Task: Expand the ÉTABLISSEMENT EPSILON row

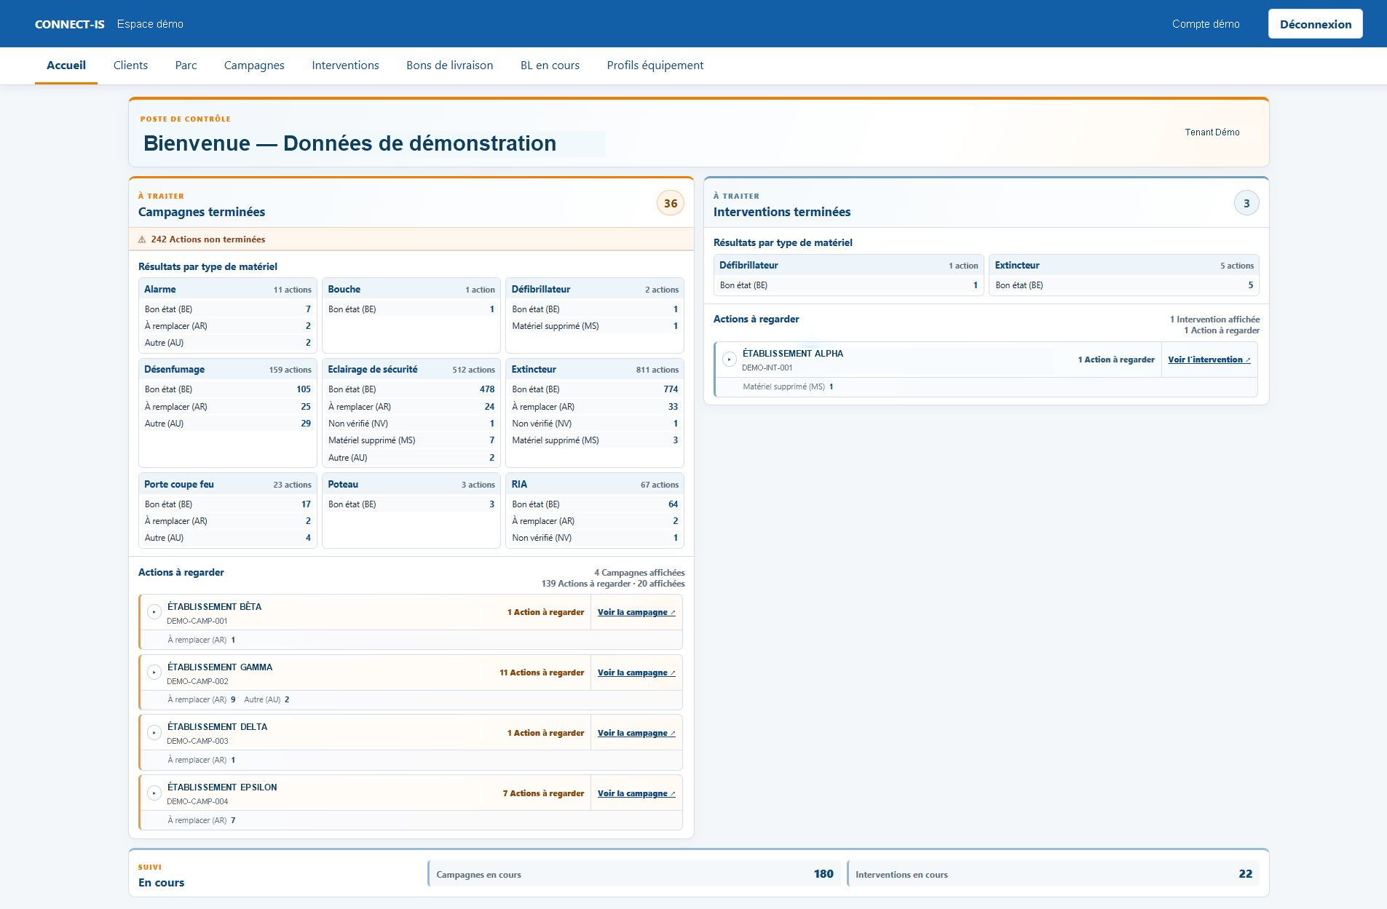Action: (x=154, y=793)
